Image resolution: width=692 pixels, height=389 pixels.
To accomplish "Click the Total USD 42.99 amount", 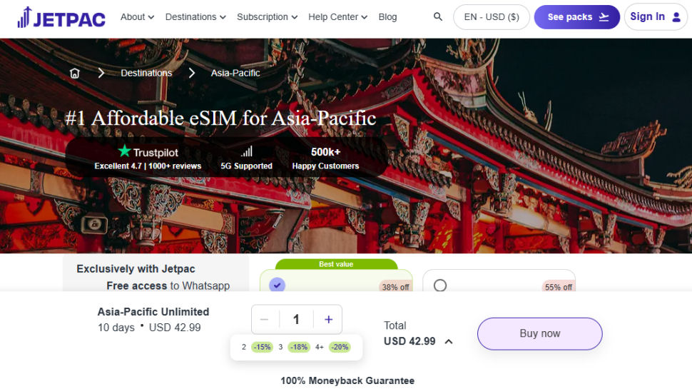I will 409,341.
